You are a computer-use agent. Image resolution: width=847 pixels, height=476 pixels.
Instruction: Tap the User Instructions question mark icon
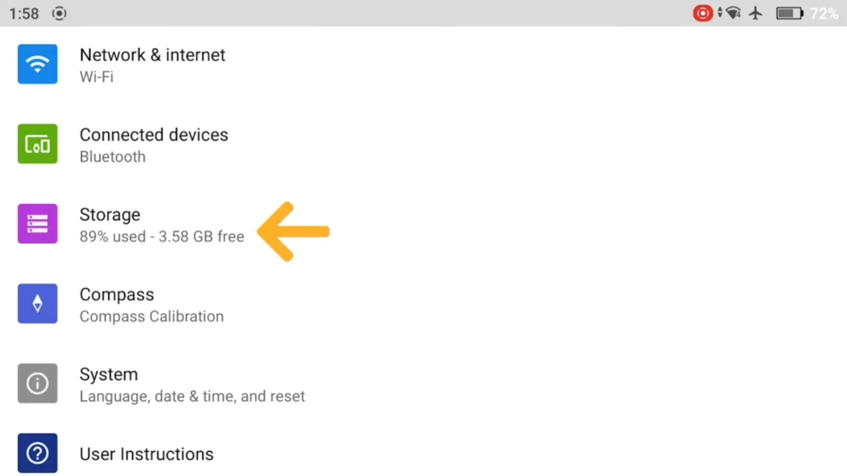37,454
